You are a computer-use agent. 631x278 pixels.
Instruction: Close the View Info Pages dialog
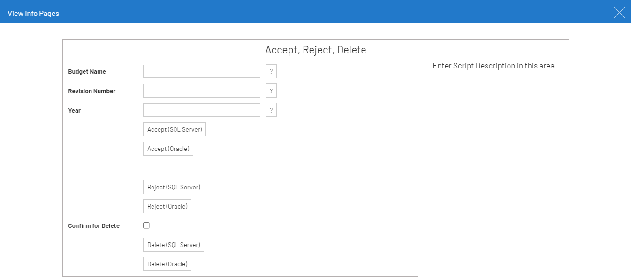619,13
